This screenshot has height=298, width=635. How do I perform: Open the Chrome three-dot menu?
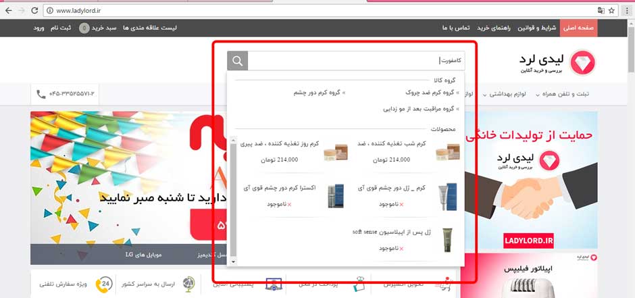[628, 11]
